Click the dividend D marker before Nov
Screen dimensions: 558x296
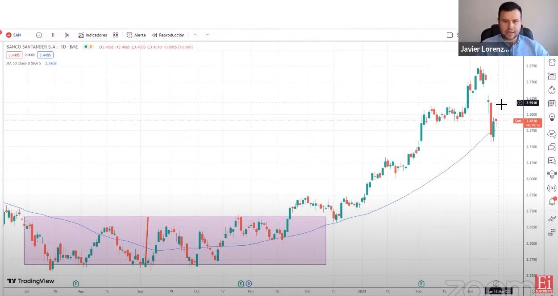[249, 283]
